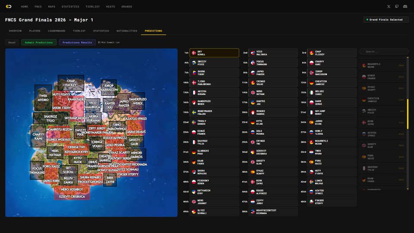Click the Twek Mydro drop spot on map

[43, 98]
